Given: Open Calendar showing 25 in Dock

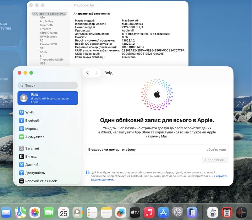Looking at the screenshot, I should coord(63,212).
